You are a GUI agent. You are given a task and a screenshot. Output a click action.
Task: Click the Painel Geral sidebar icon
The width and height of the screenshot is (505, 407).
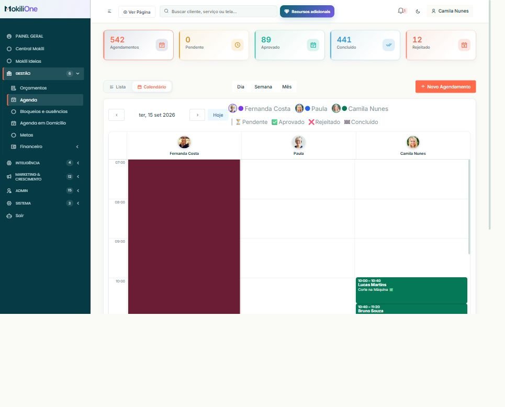(x=9, y=37)
